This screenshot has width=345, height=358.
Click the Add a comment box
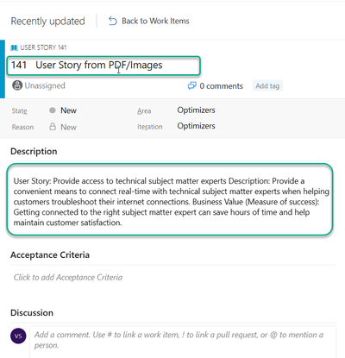[183, 340]
